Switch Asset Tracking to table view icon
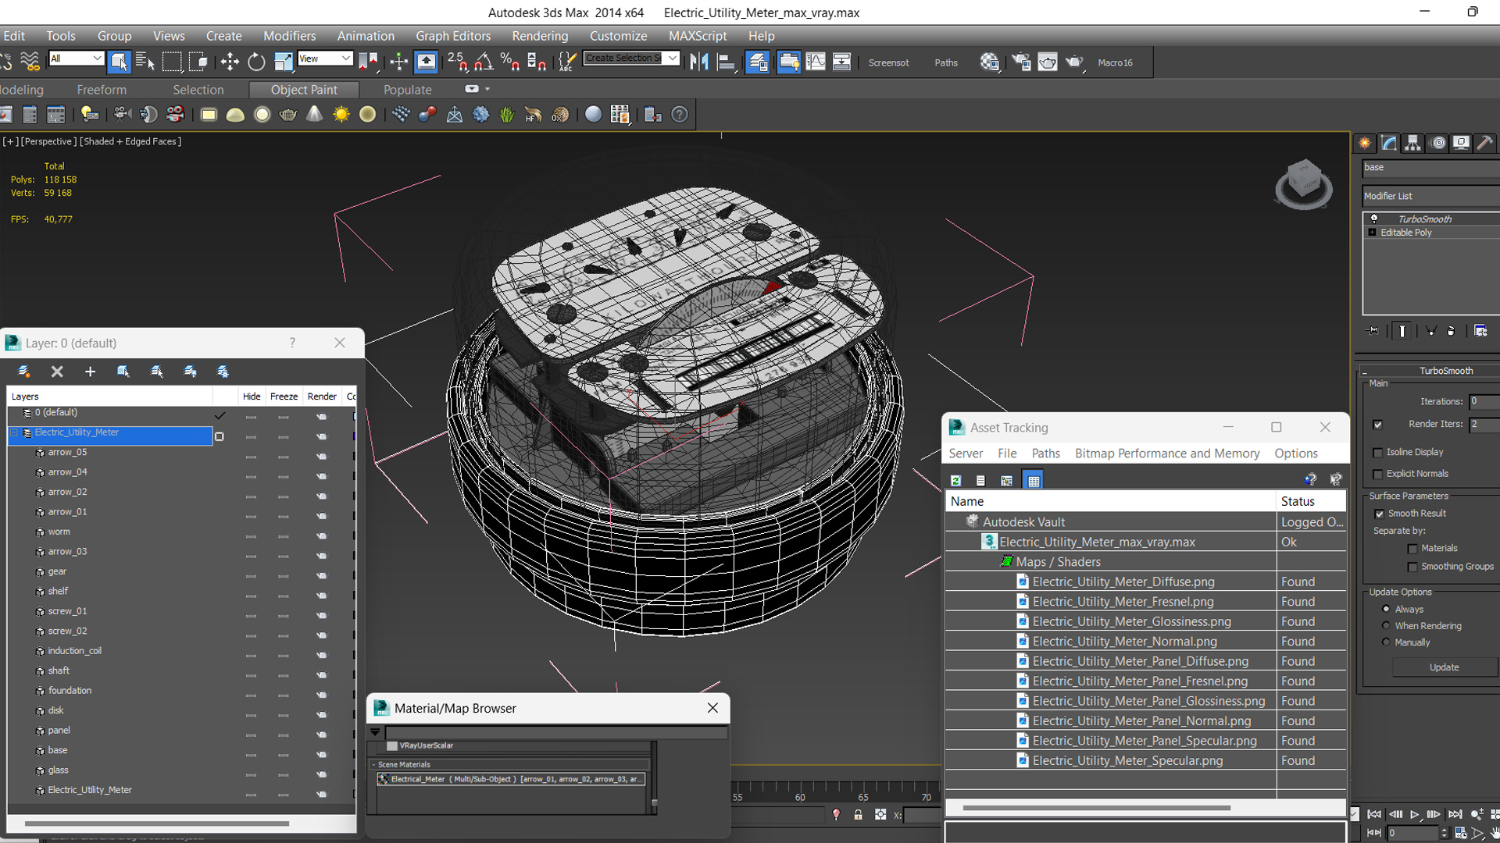This screenshot has width=1500, height=843. coord(1033,481)
